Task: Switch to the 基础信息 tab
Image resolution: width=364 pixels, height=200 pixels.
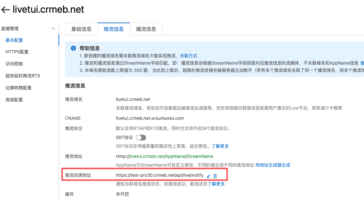Action: pyautogui.click(x=81, y=29)
